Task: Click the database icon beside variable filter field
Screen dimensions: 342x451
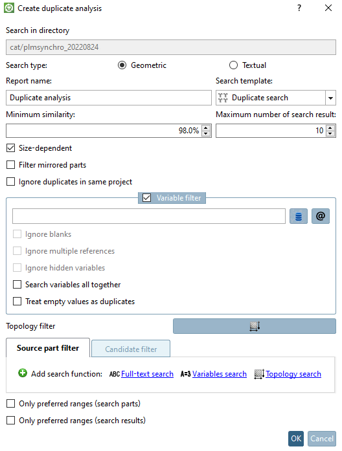Action: [x=298, y=216]
